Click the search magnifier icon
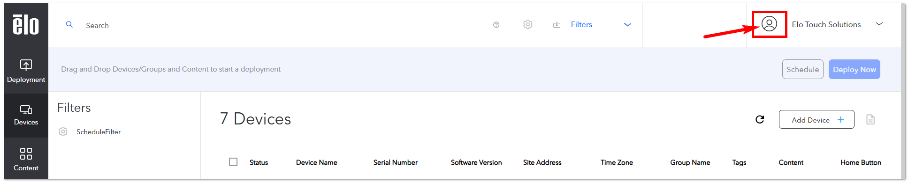Screen dimensions: 908x182 pos(69,24)
